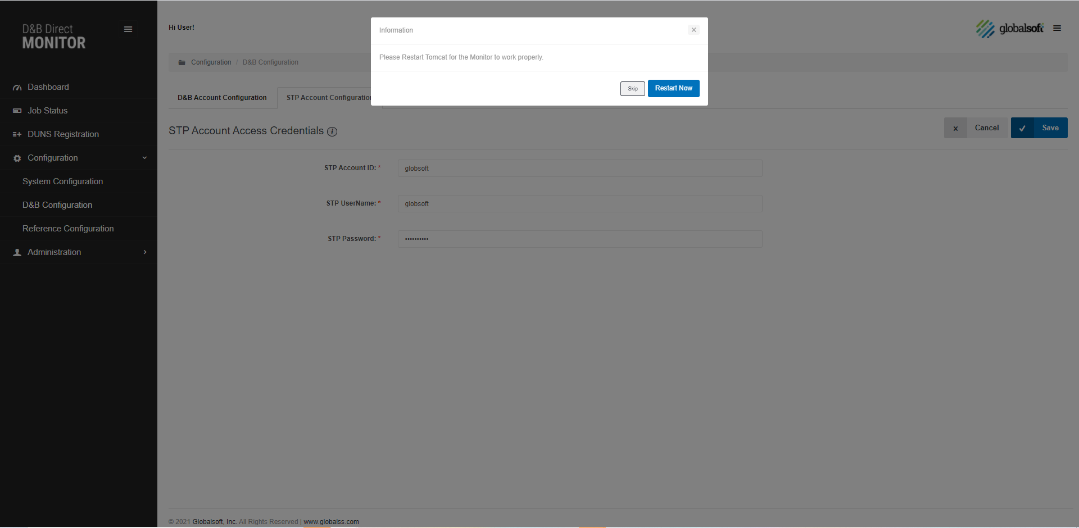Click the STP Account Access Credentials heading
The width and height of the screenshot is (1079, 528).
pyautogui.click(x=246, y=131)
